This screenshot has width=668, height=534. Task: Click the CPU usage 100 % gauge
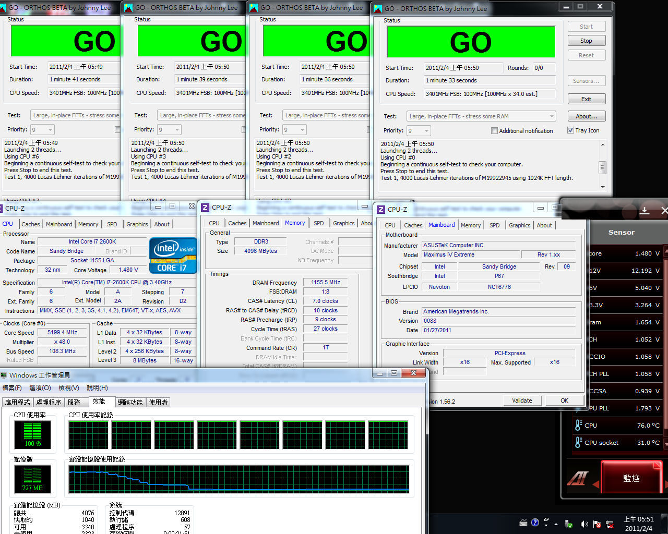coord(32,435)
